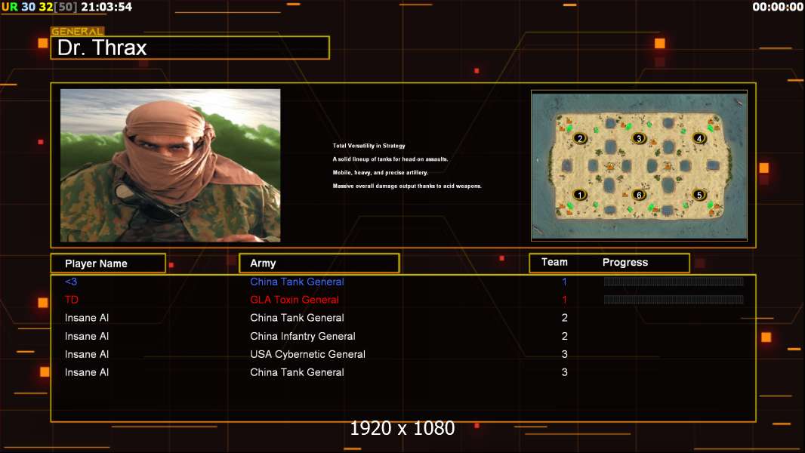This screenshot has width=805, height=453.
Task: Click the Team column header label
Action: (x=554, y=262)
